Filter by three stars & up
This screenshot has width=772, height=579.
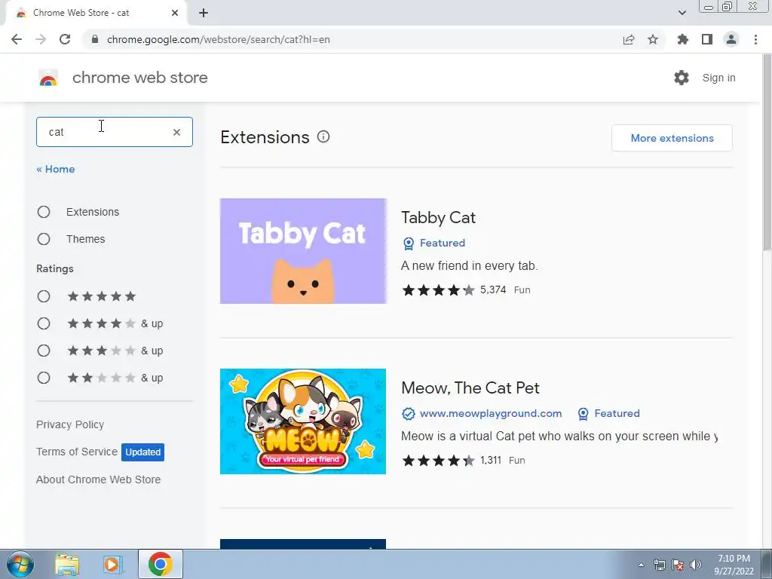44,351
